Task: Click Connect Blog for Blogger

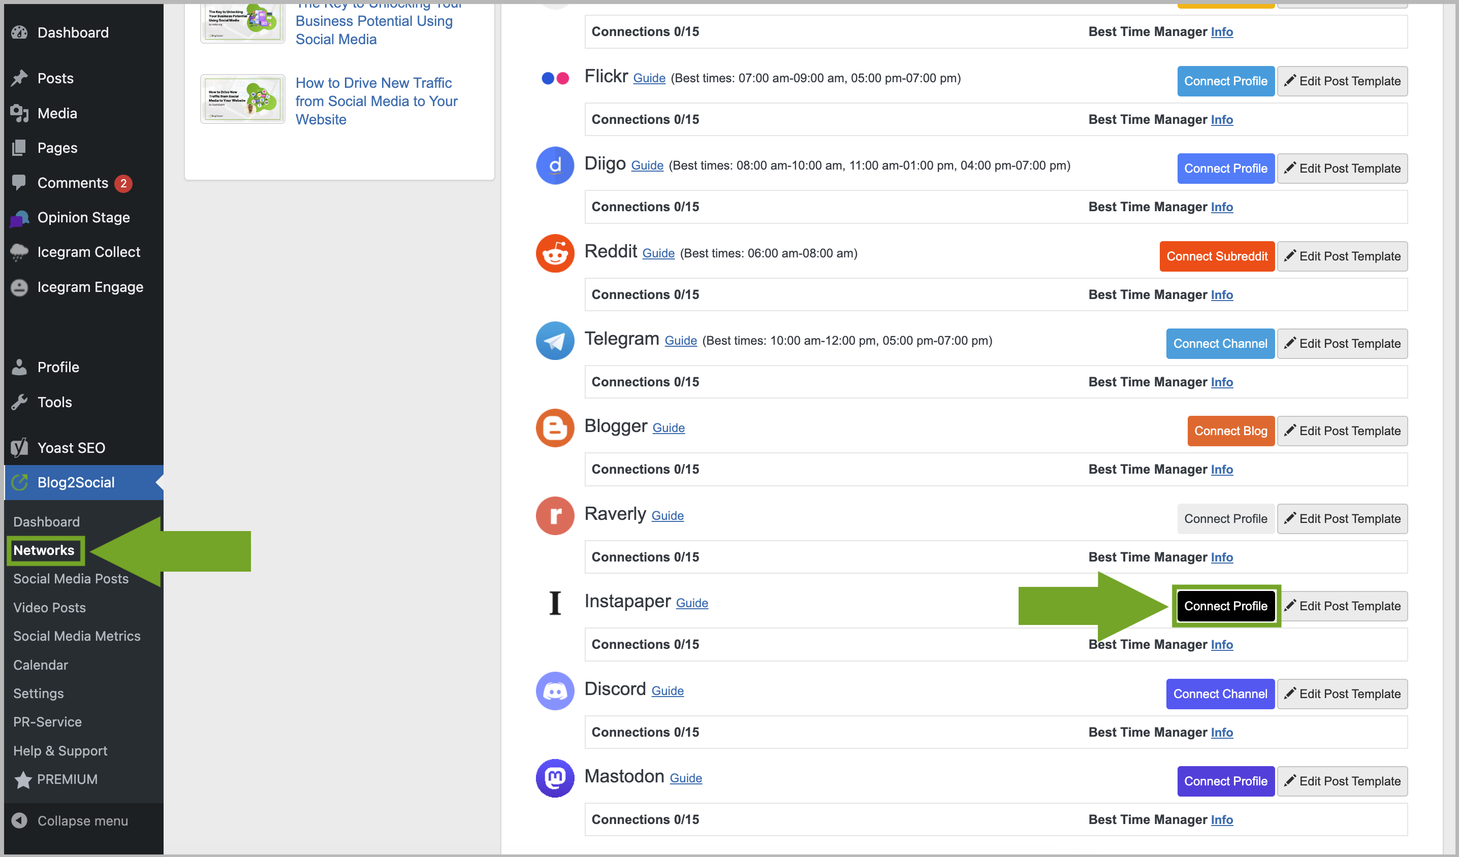Action: (1231, 431)
